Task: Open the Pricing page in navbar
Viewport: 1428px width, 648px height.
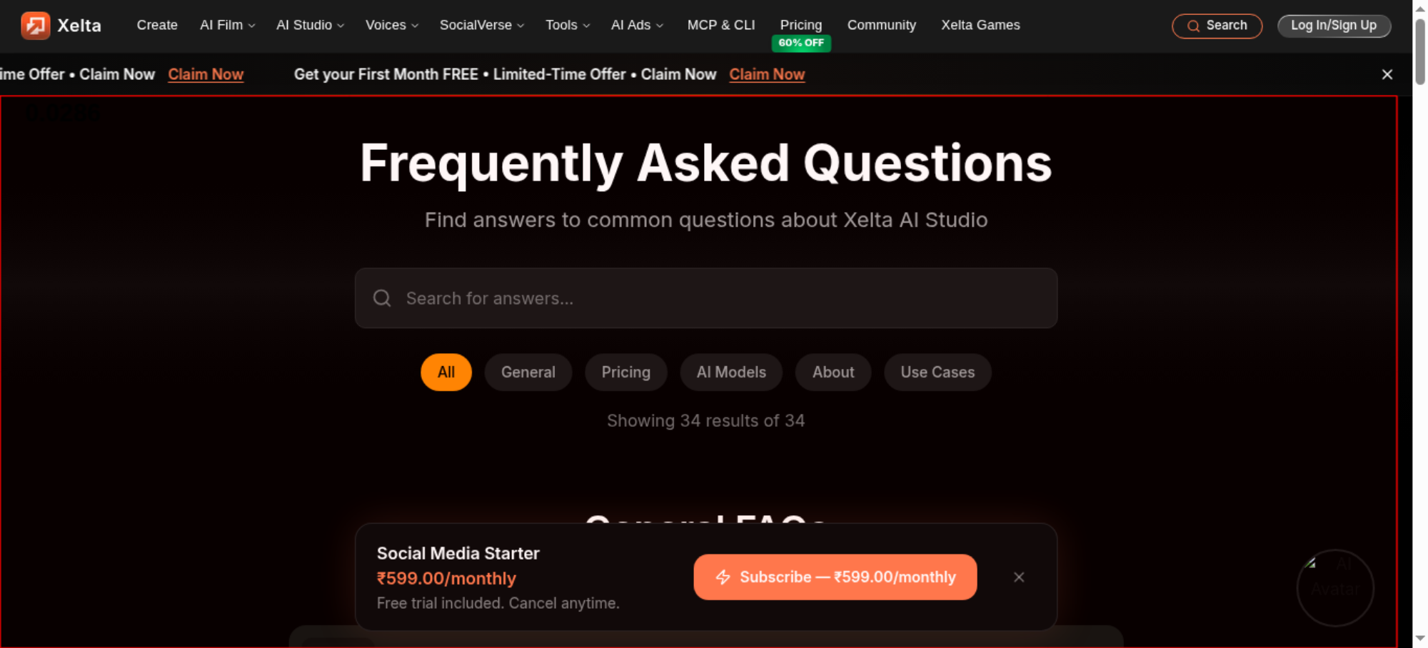Action: 801,25
